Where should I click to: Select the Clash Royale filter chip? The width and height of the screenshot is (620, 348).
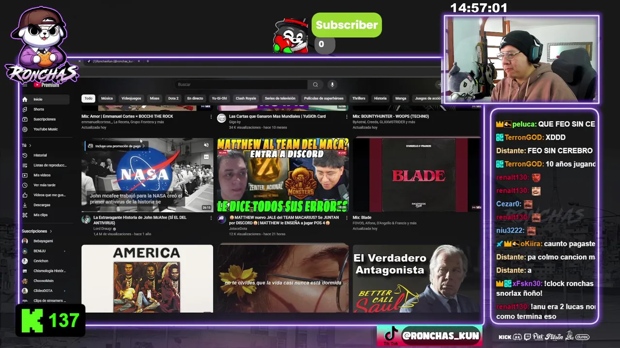point(246,99)
